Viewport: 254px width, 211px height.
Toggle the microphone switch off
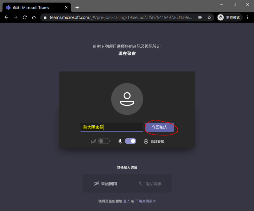point(130,141)
